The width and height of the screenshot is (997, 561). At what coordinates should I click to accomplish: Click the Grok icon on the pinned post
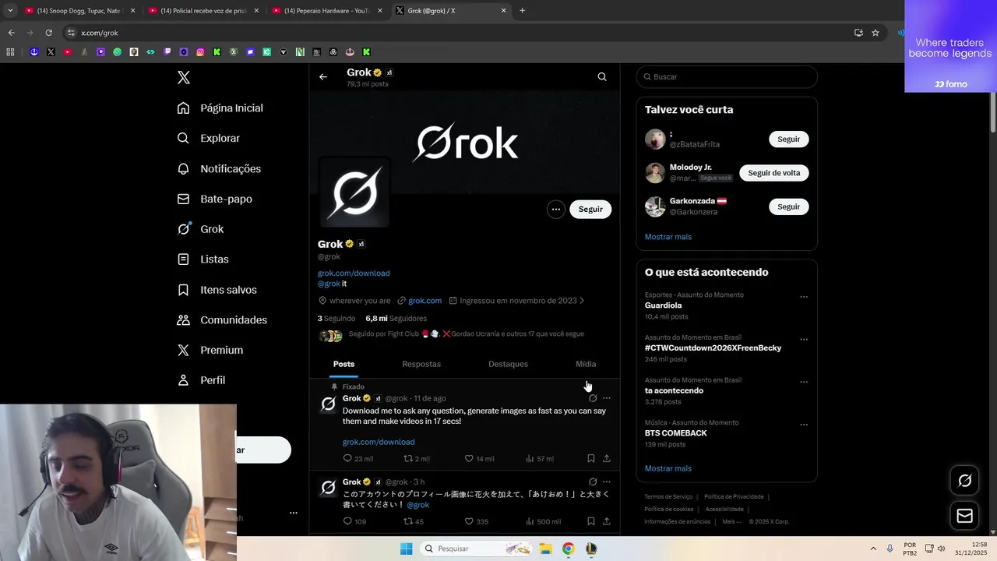point(593,398)
